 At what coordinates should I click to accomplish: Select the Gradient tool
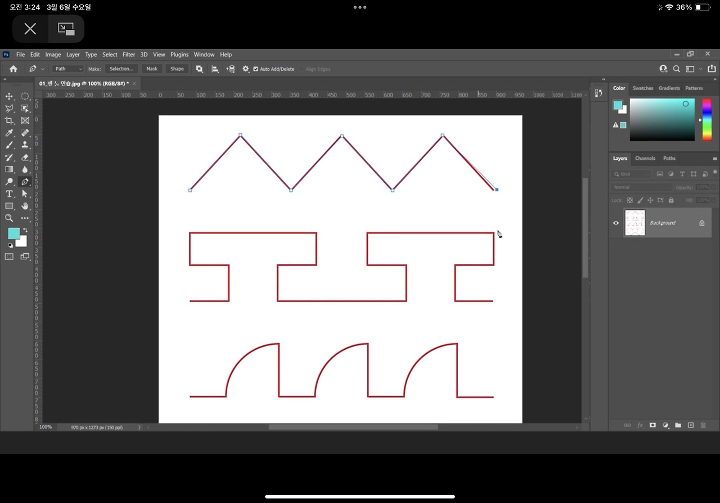tap(9, 169)
